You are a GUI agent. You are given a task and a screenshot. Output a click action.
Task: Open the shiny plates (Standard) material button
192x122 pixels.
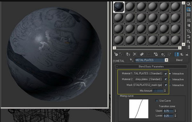[x=148, y=79]
